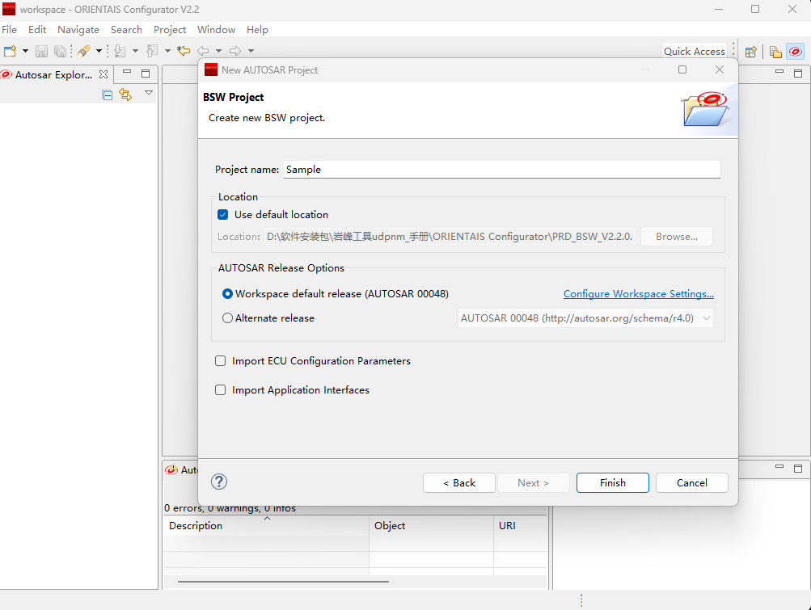Image resolution: width=811 pixels, height=610 pixels.
Task: Click the Project name field containing Sample
Action: pyautogui.click(x=501, y=170)
